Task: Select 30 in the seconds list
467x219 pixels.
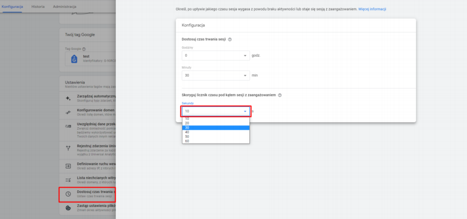Action: [x=215, y=128]
